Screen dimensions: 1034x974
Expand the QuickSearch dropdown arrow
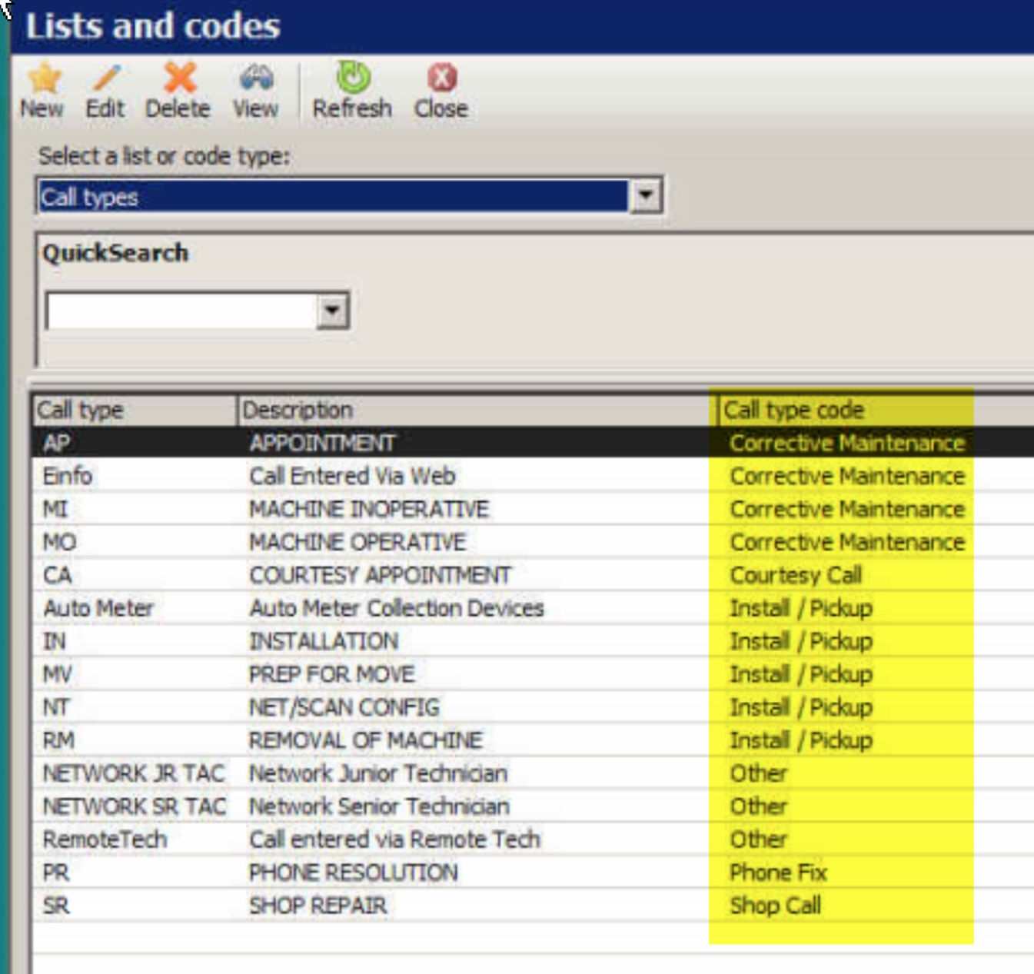tap(332, 311)
